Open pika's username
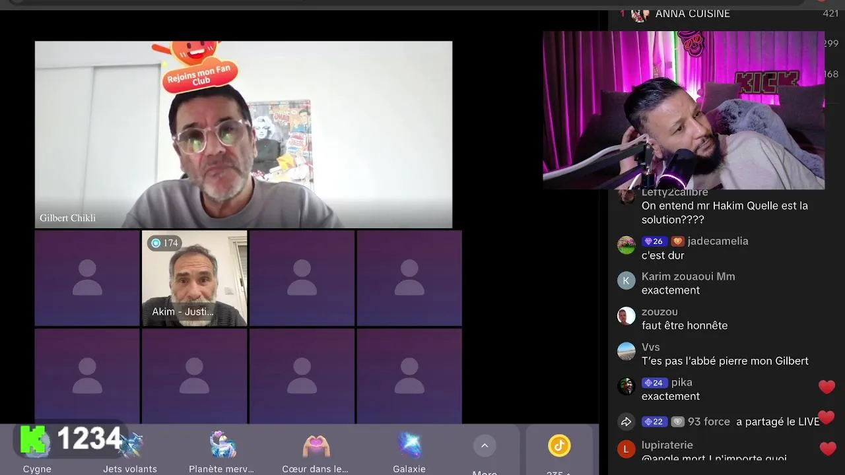Image resolution: width=845 pixels, height=475 pixels. pyautogui.click(x=681, y=382)
